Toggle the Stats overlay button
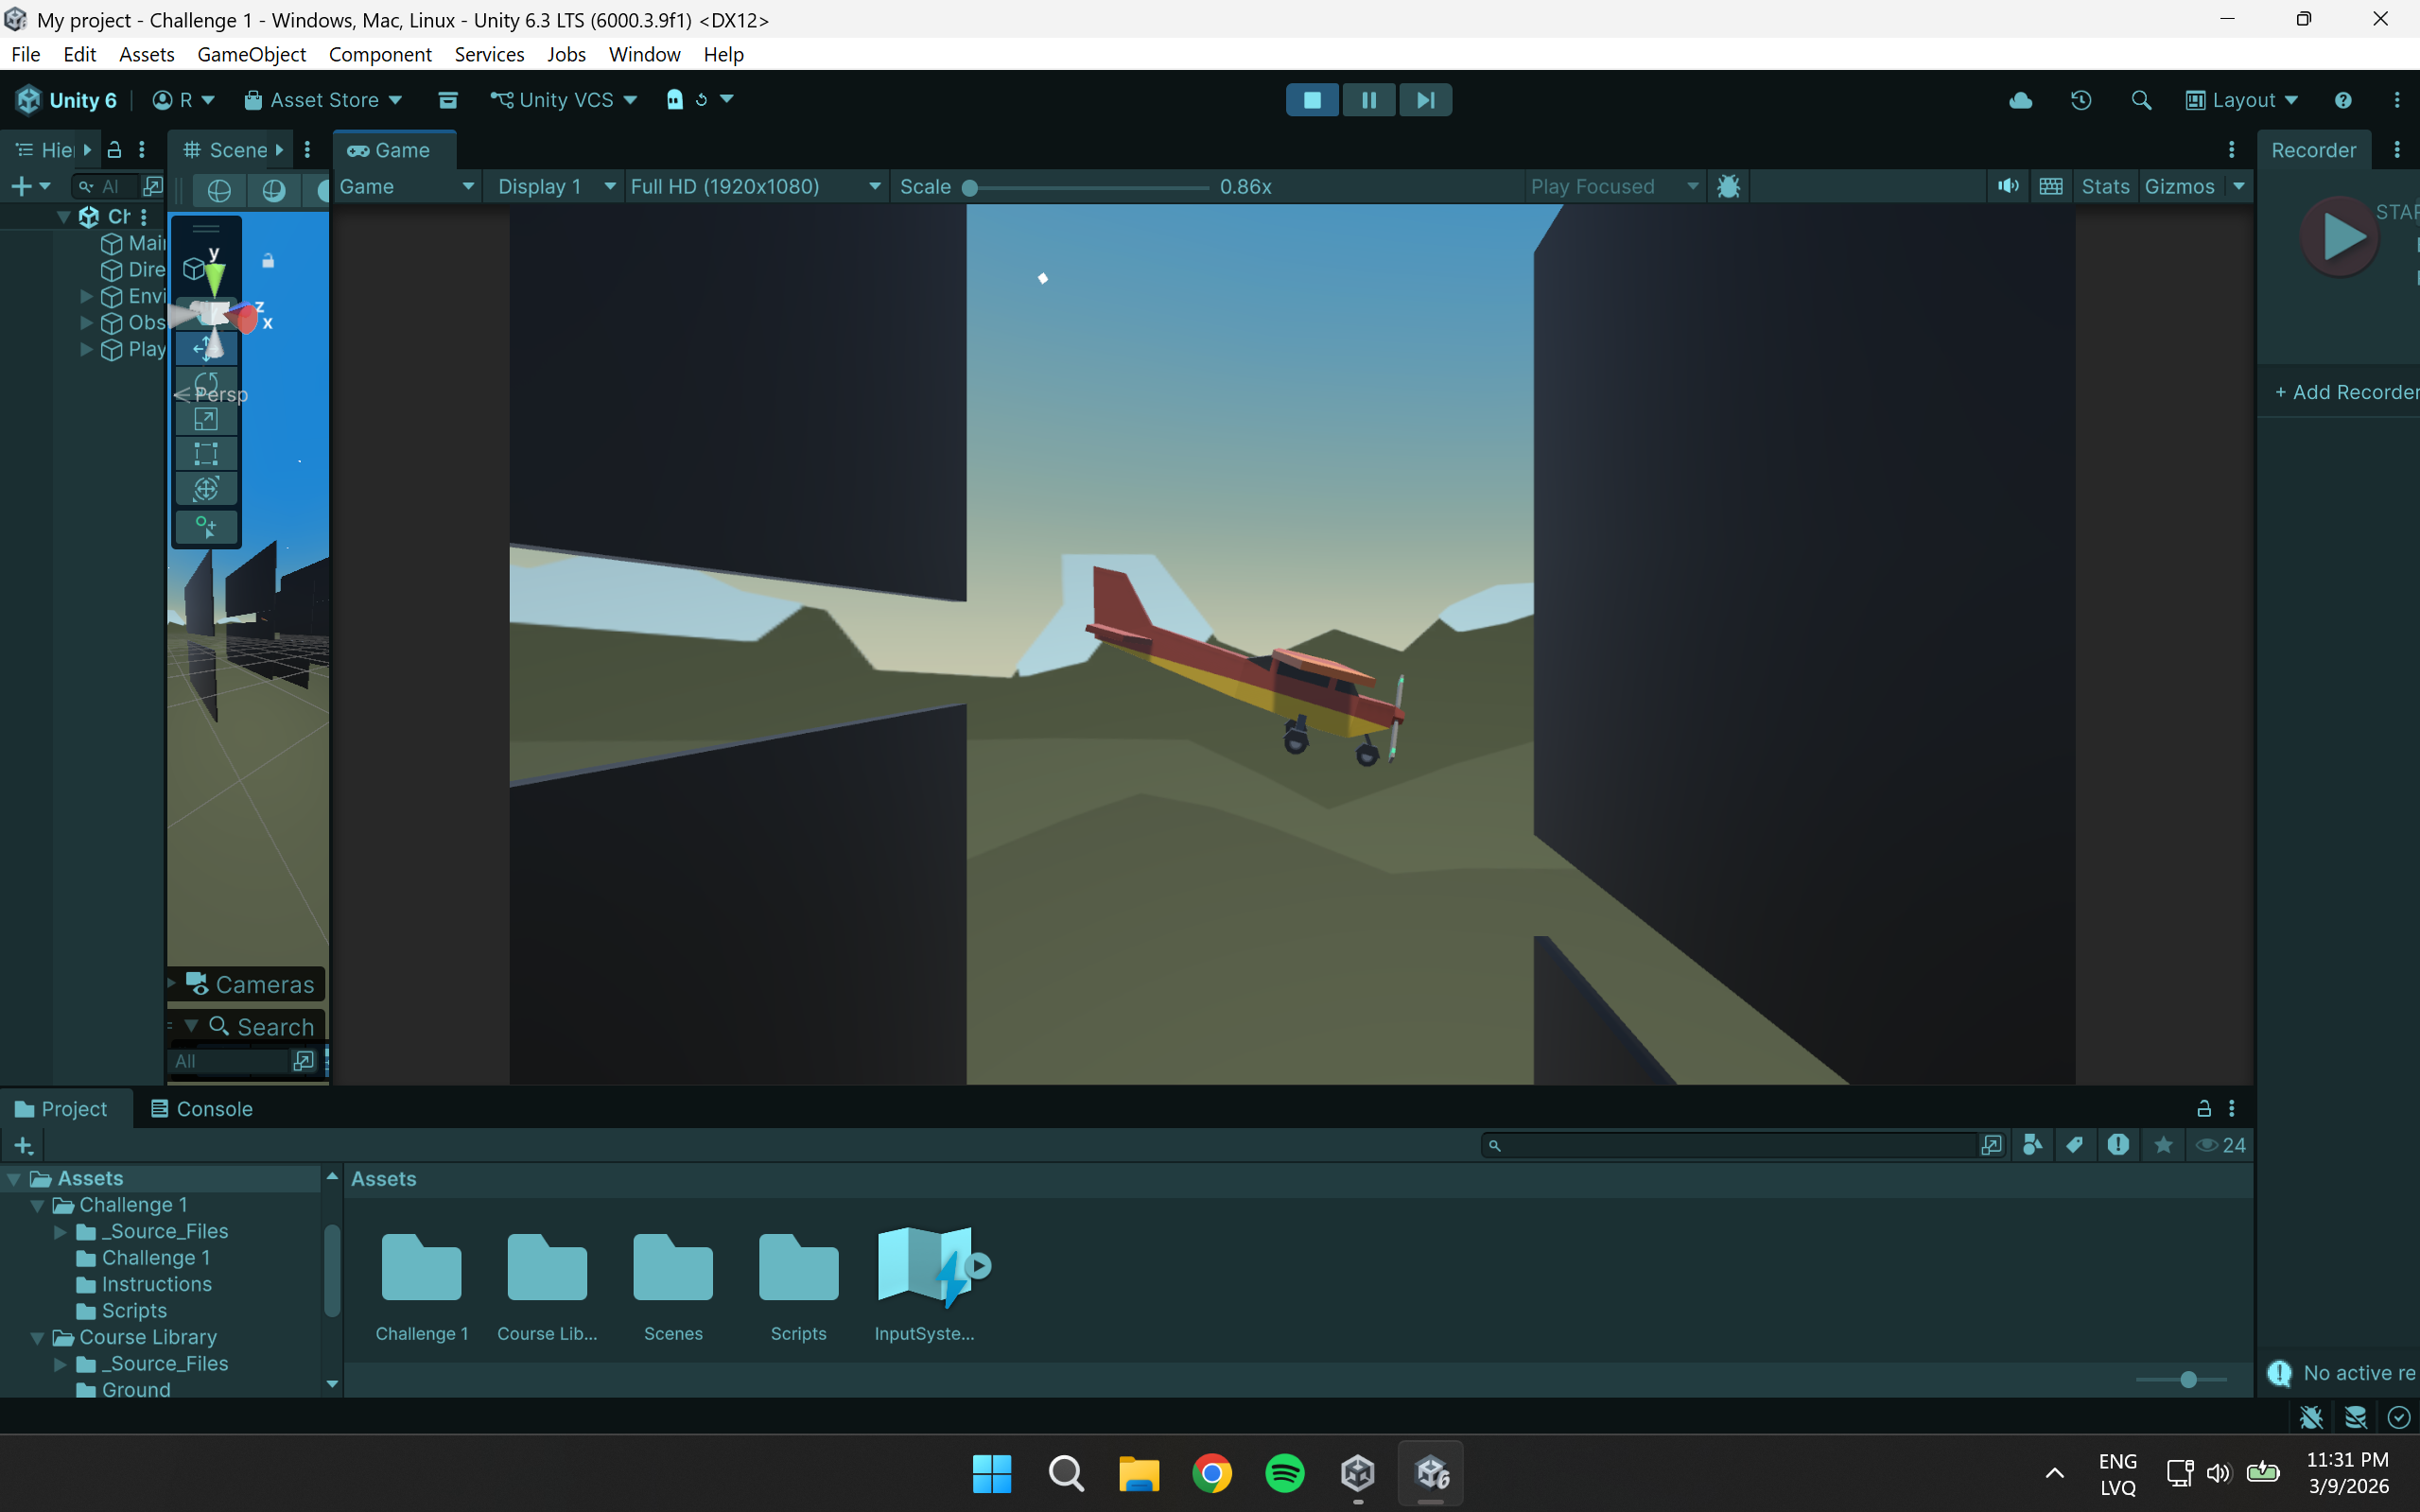Image resolution: width=2420 pixels, height=1512 pixels. tap(2104, 186)
